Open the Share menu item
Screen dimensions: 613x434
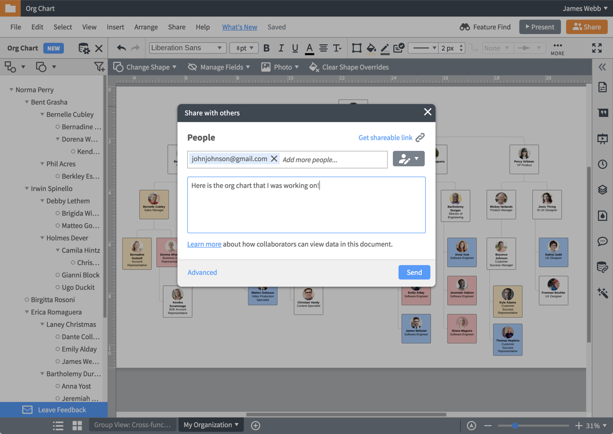pyautogui.click(x=176, y=27)
